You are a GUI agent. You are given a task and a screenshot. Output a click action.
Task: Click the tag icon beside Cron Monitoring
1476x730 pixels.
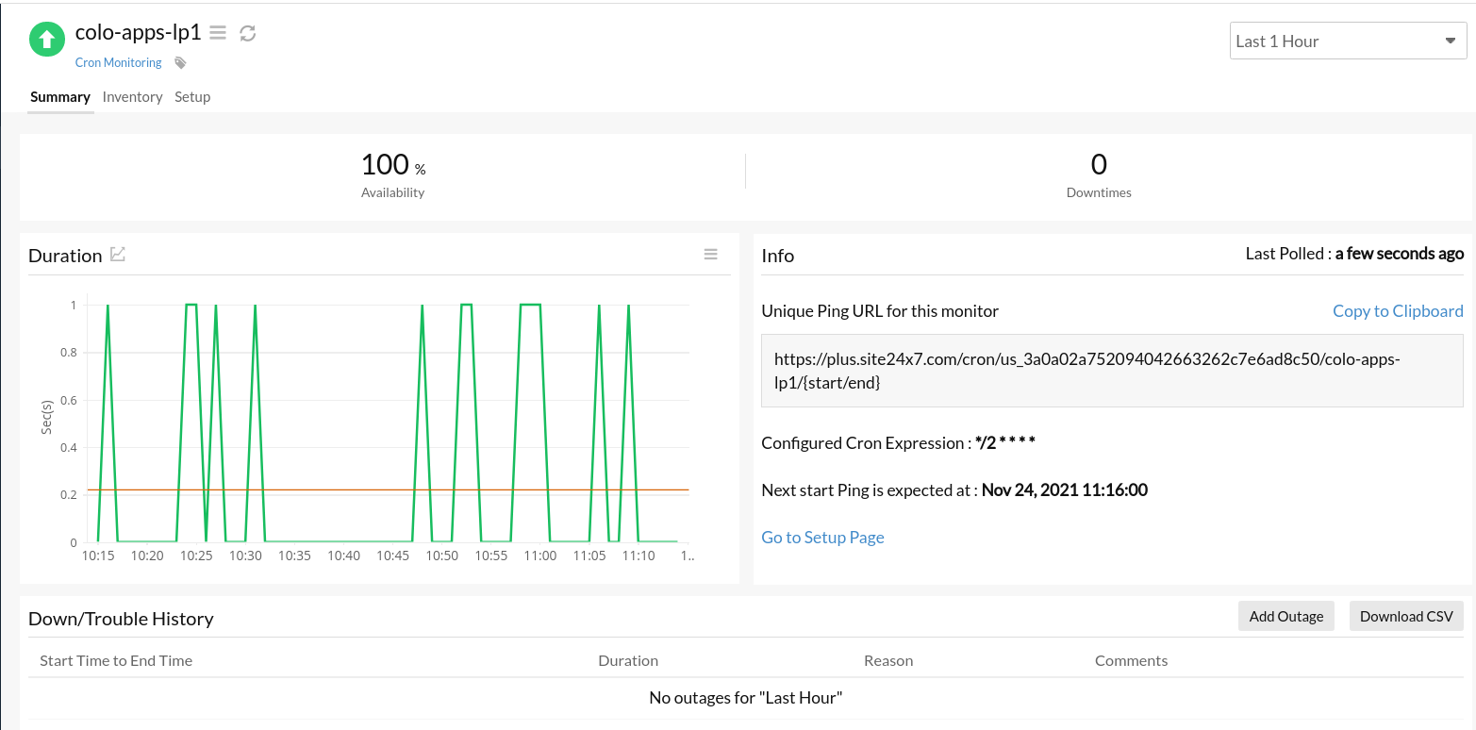[181, 63]
